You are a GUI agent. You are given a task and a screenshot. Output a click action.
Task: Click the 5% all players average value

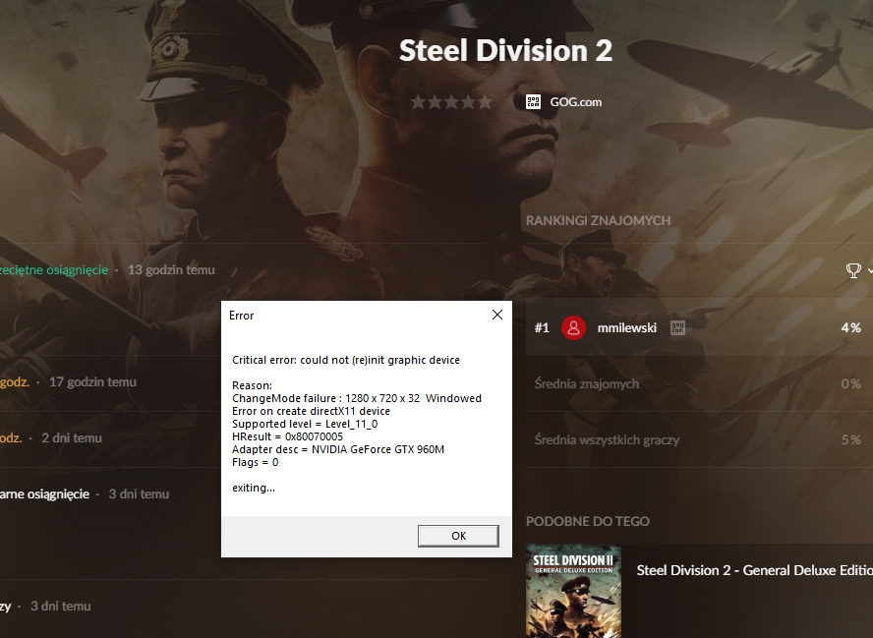point(850,439)
